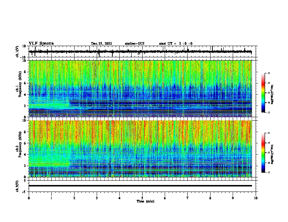
Task: Click the ch.2 frequency spectrogram panel
Action: tap(140, 149)
